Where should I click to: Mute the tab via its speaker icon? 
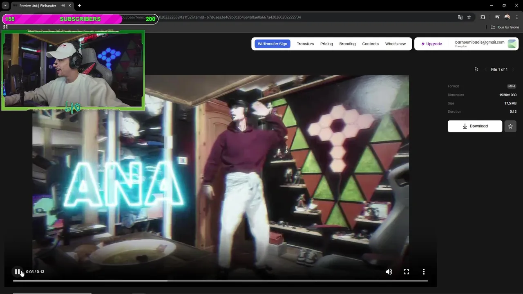click(63, 6)
